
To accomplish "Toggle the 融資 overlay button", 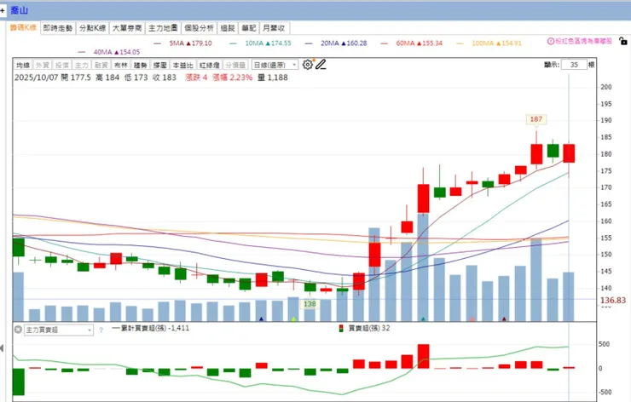I will [x=101, y=65].
